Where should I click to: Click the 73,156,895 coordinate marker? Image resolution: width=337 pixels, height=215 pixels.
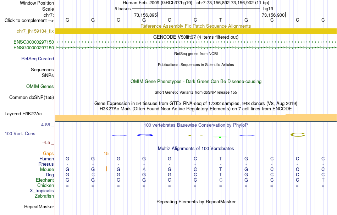(145, 15)
